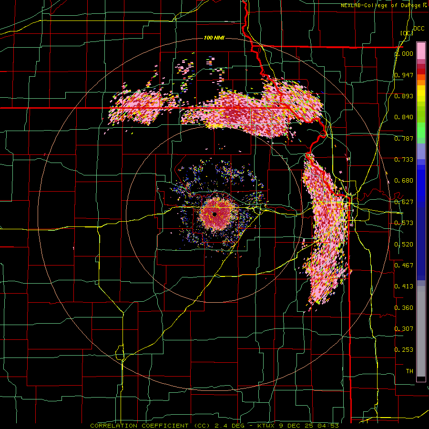Select the 0.733 scale value
This screenshot has height=429, width=429.
pos(404,160)
